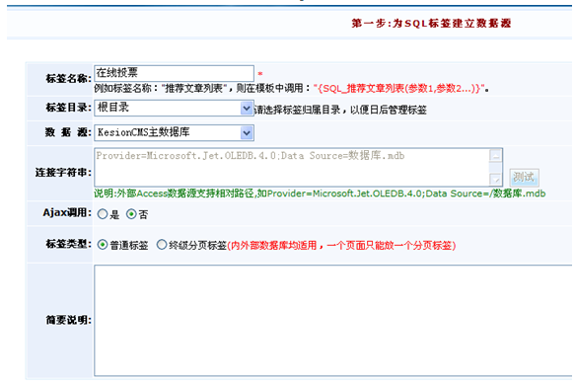This screenshot has width=576, height=387.
Task: Open the 标签目录 dropdown showing 根目录
Action: click(174, 109)
